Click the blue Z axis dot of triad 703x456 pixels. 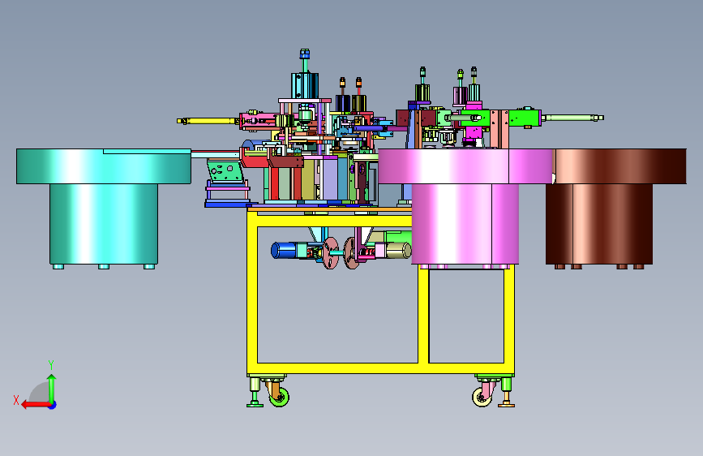[53, 405]
